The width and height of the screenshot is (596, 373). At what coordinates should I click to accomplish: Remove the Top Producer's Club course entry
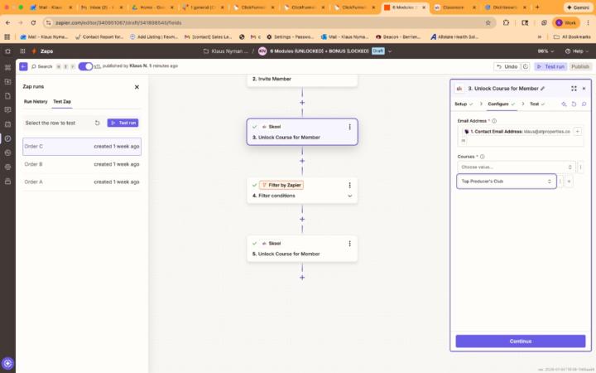[x=569, y=181]
